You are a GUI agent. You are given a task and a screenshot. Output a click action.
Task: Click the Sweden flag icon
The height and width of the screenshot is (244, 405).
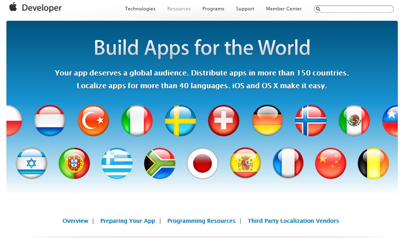pyautogui.click(x=181, y=121)
